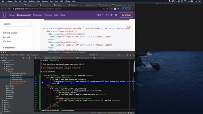This screenshot has width=203, height=114.
Task: Bookmark page with star icon
Action: click(107, 9)
